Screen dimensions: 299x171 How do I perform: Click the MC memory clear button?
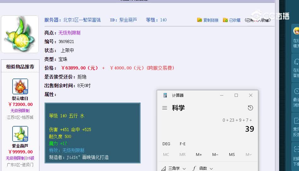coord(166,154)
